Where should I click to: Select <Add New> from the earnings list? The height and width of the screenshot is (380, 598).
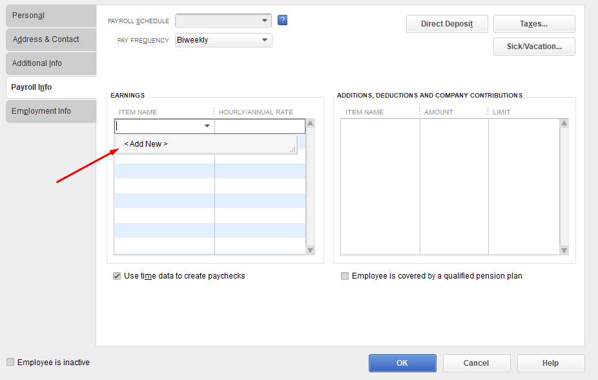(x=146, y=144)
